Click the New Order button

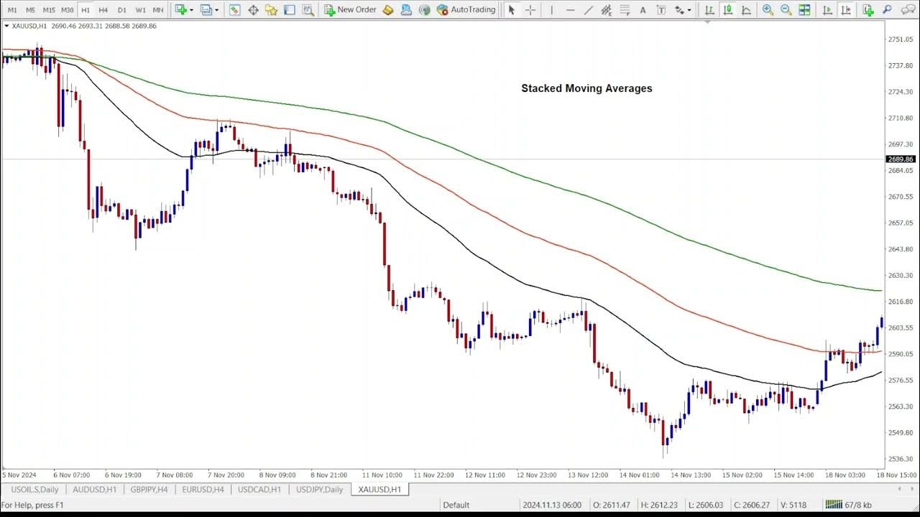click(350, 9)
